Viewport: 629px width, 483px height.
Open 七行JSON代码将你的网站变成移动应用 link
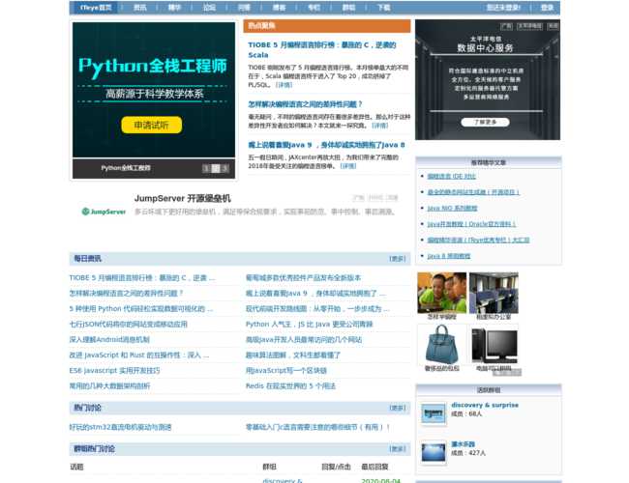pos(129,324)
